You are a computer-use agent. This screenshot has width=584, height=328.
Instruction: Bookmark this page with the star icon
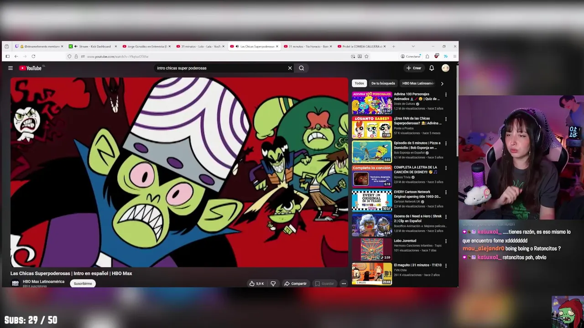366,56
